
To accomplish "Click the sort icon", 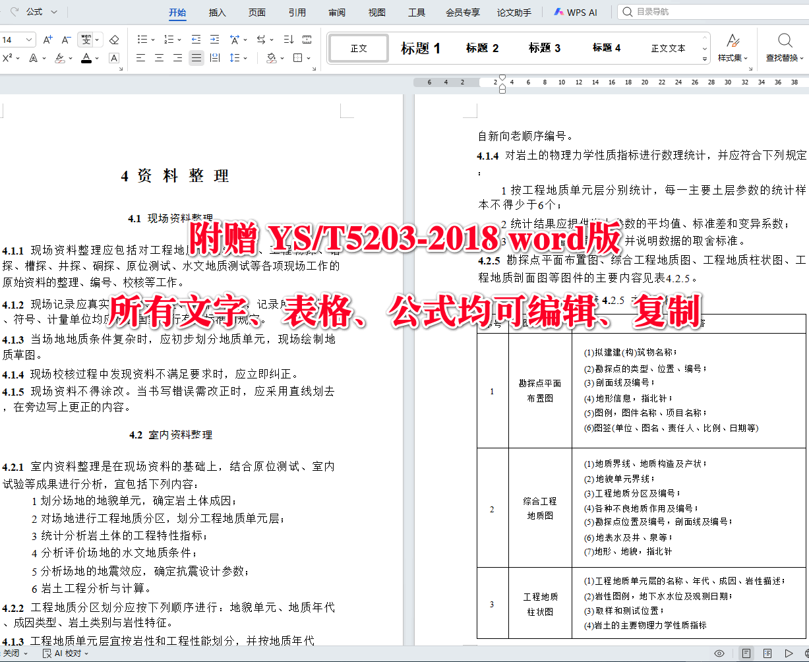I will click(288, 40).
